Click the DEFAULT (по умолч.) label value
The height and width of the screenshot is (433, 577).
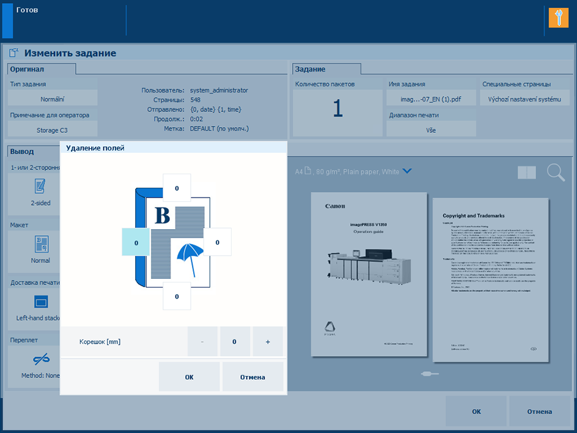pos(219,128)
